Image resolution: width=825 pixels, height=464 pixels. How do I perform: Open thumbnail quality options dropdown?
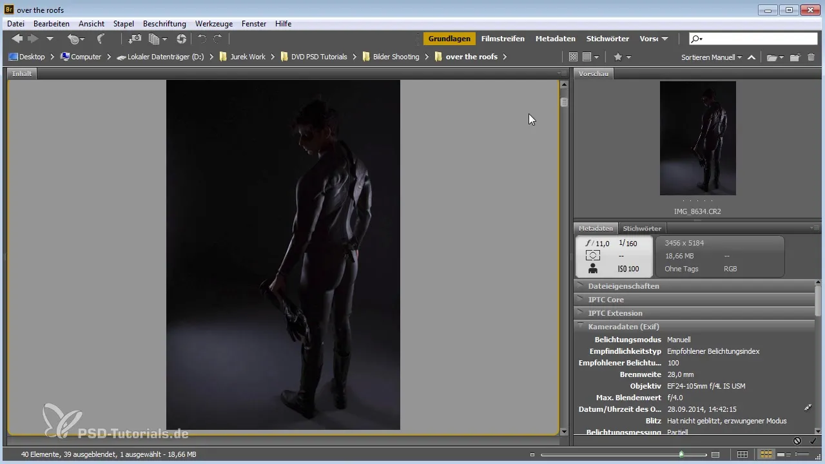tap(591, 57)
